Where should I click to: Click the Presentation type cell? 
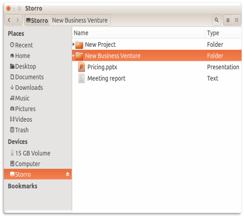click(x=223, y=67)
